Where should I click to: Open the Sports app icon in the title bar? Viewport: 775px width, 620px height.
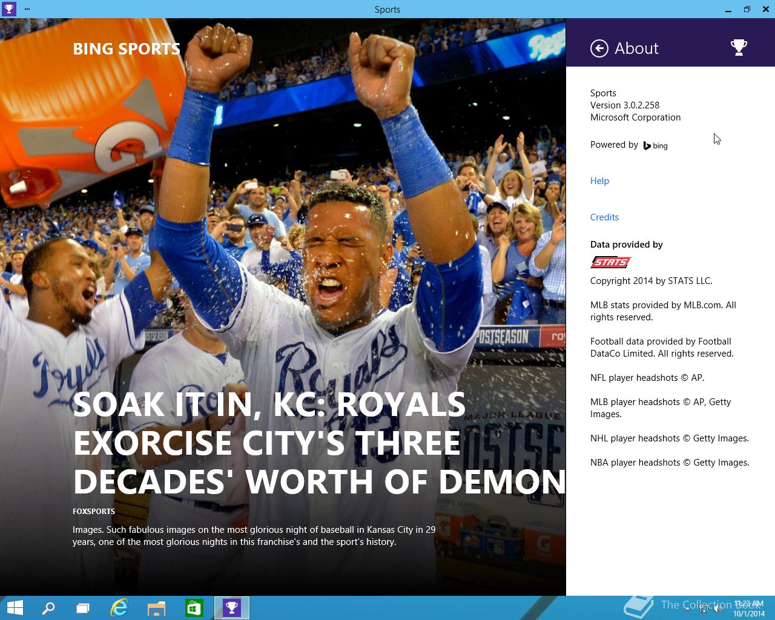[9, 9]
